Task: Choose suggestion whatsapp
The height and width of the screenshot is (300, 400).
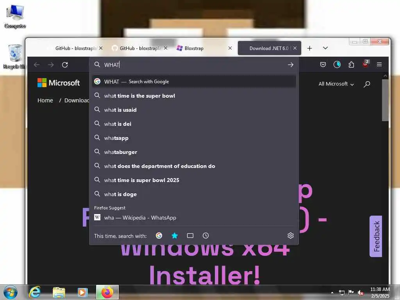Action: pyautogui.click(x=194, y=138)
